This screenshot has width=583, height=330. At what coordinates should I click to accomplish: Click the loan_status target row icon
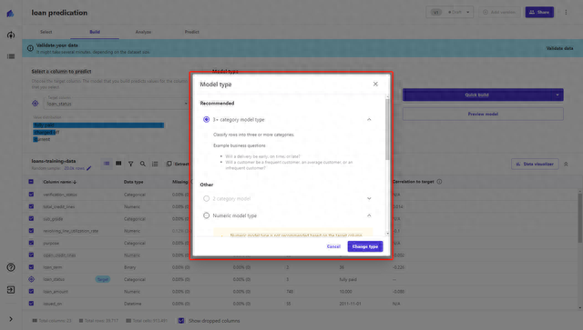click(x=31, y=279)
